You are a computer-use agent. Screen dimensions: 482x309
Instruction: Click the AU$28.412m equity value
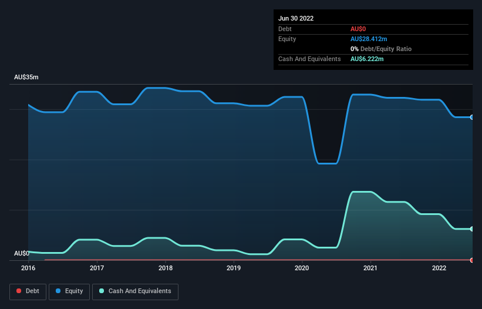(x=369, y=39)
